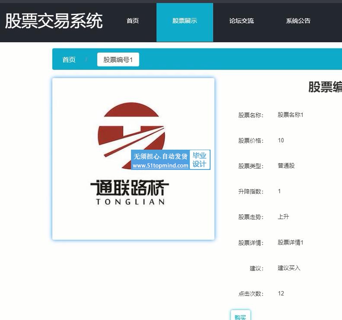
Task: Click the 普通股 stock type value
Action: point(286,166)
